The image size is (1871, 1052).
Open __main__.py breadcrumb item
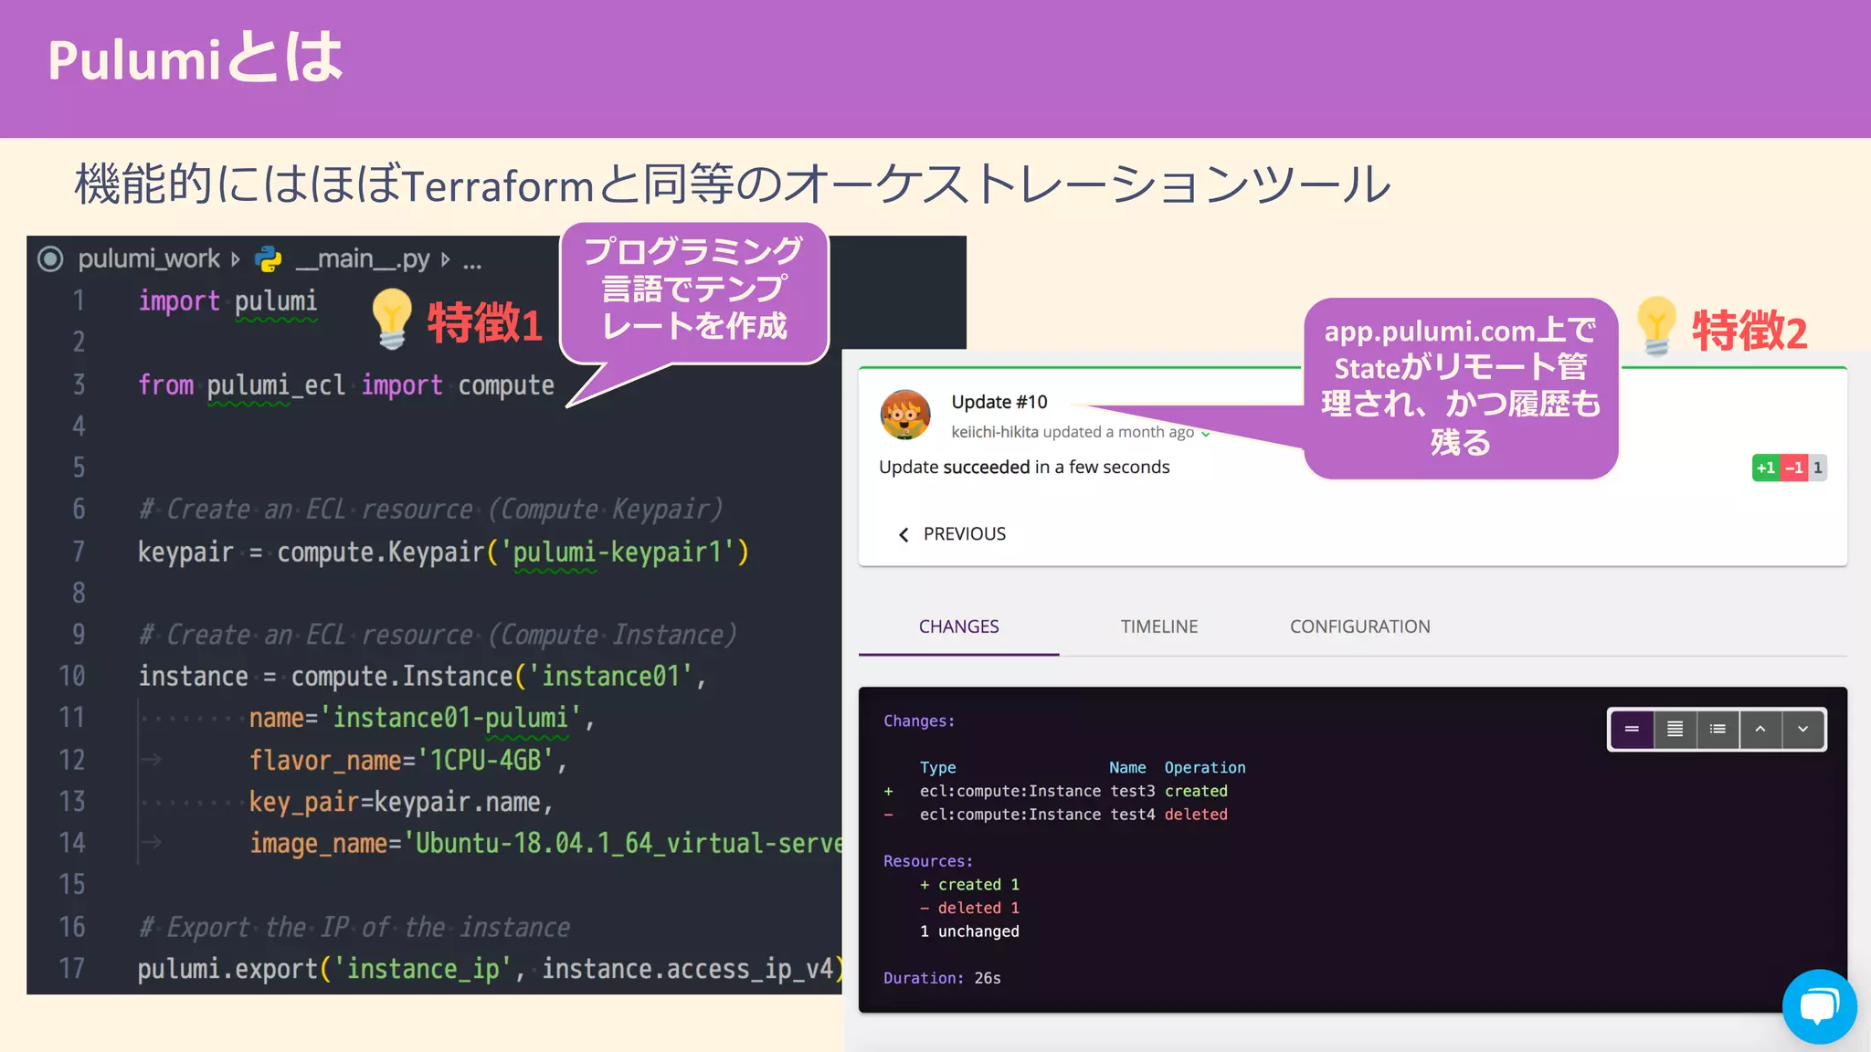coord(362,259)
